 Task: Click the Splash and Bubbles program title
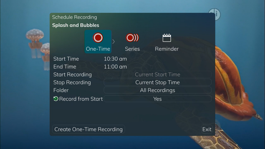click(76, 25)
